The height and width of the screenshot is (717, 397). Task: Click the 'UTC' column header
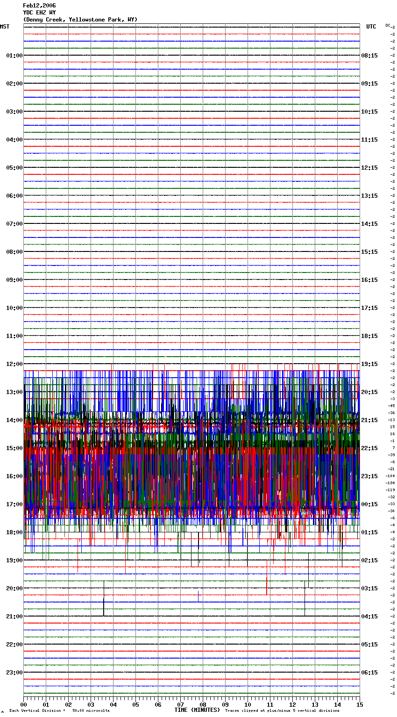(x=371, y=27)
